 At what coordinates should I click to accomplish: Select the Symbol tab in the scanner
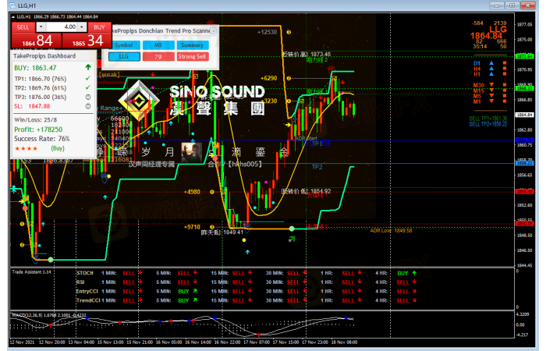point(123,44)
